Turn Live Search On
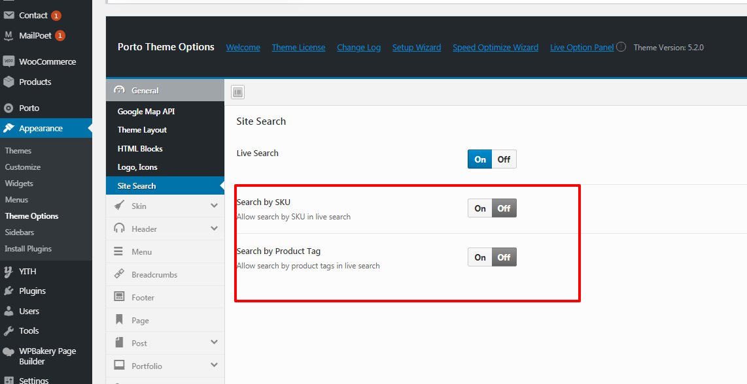This screenshot has height=384, width=747. pos(479,159)
